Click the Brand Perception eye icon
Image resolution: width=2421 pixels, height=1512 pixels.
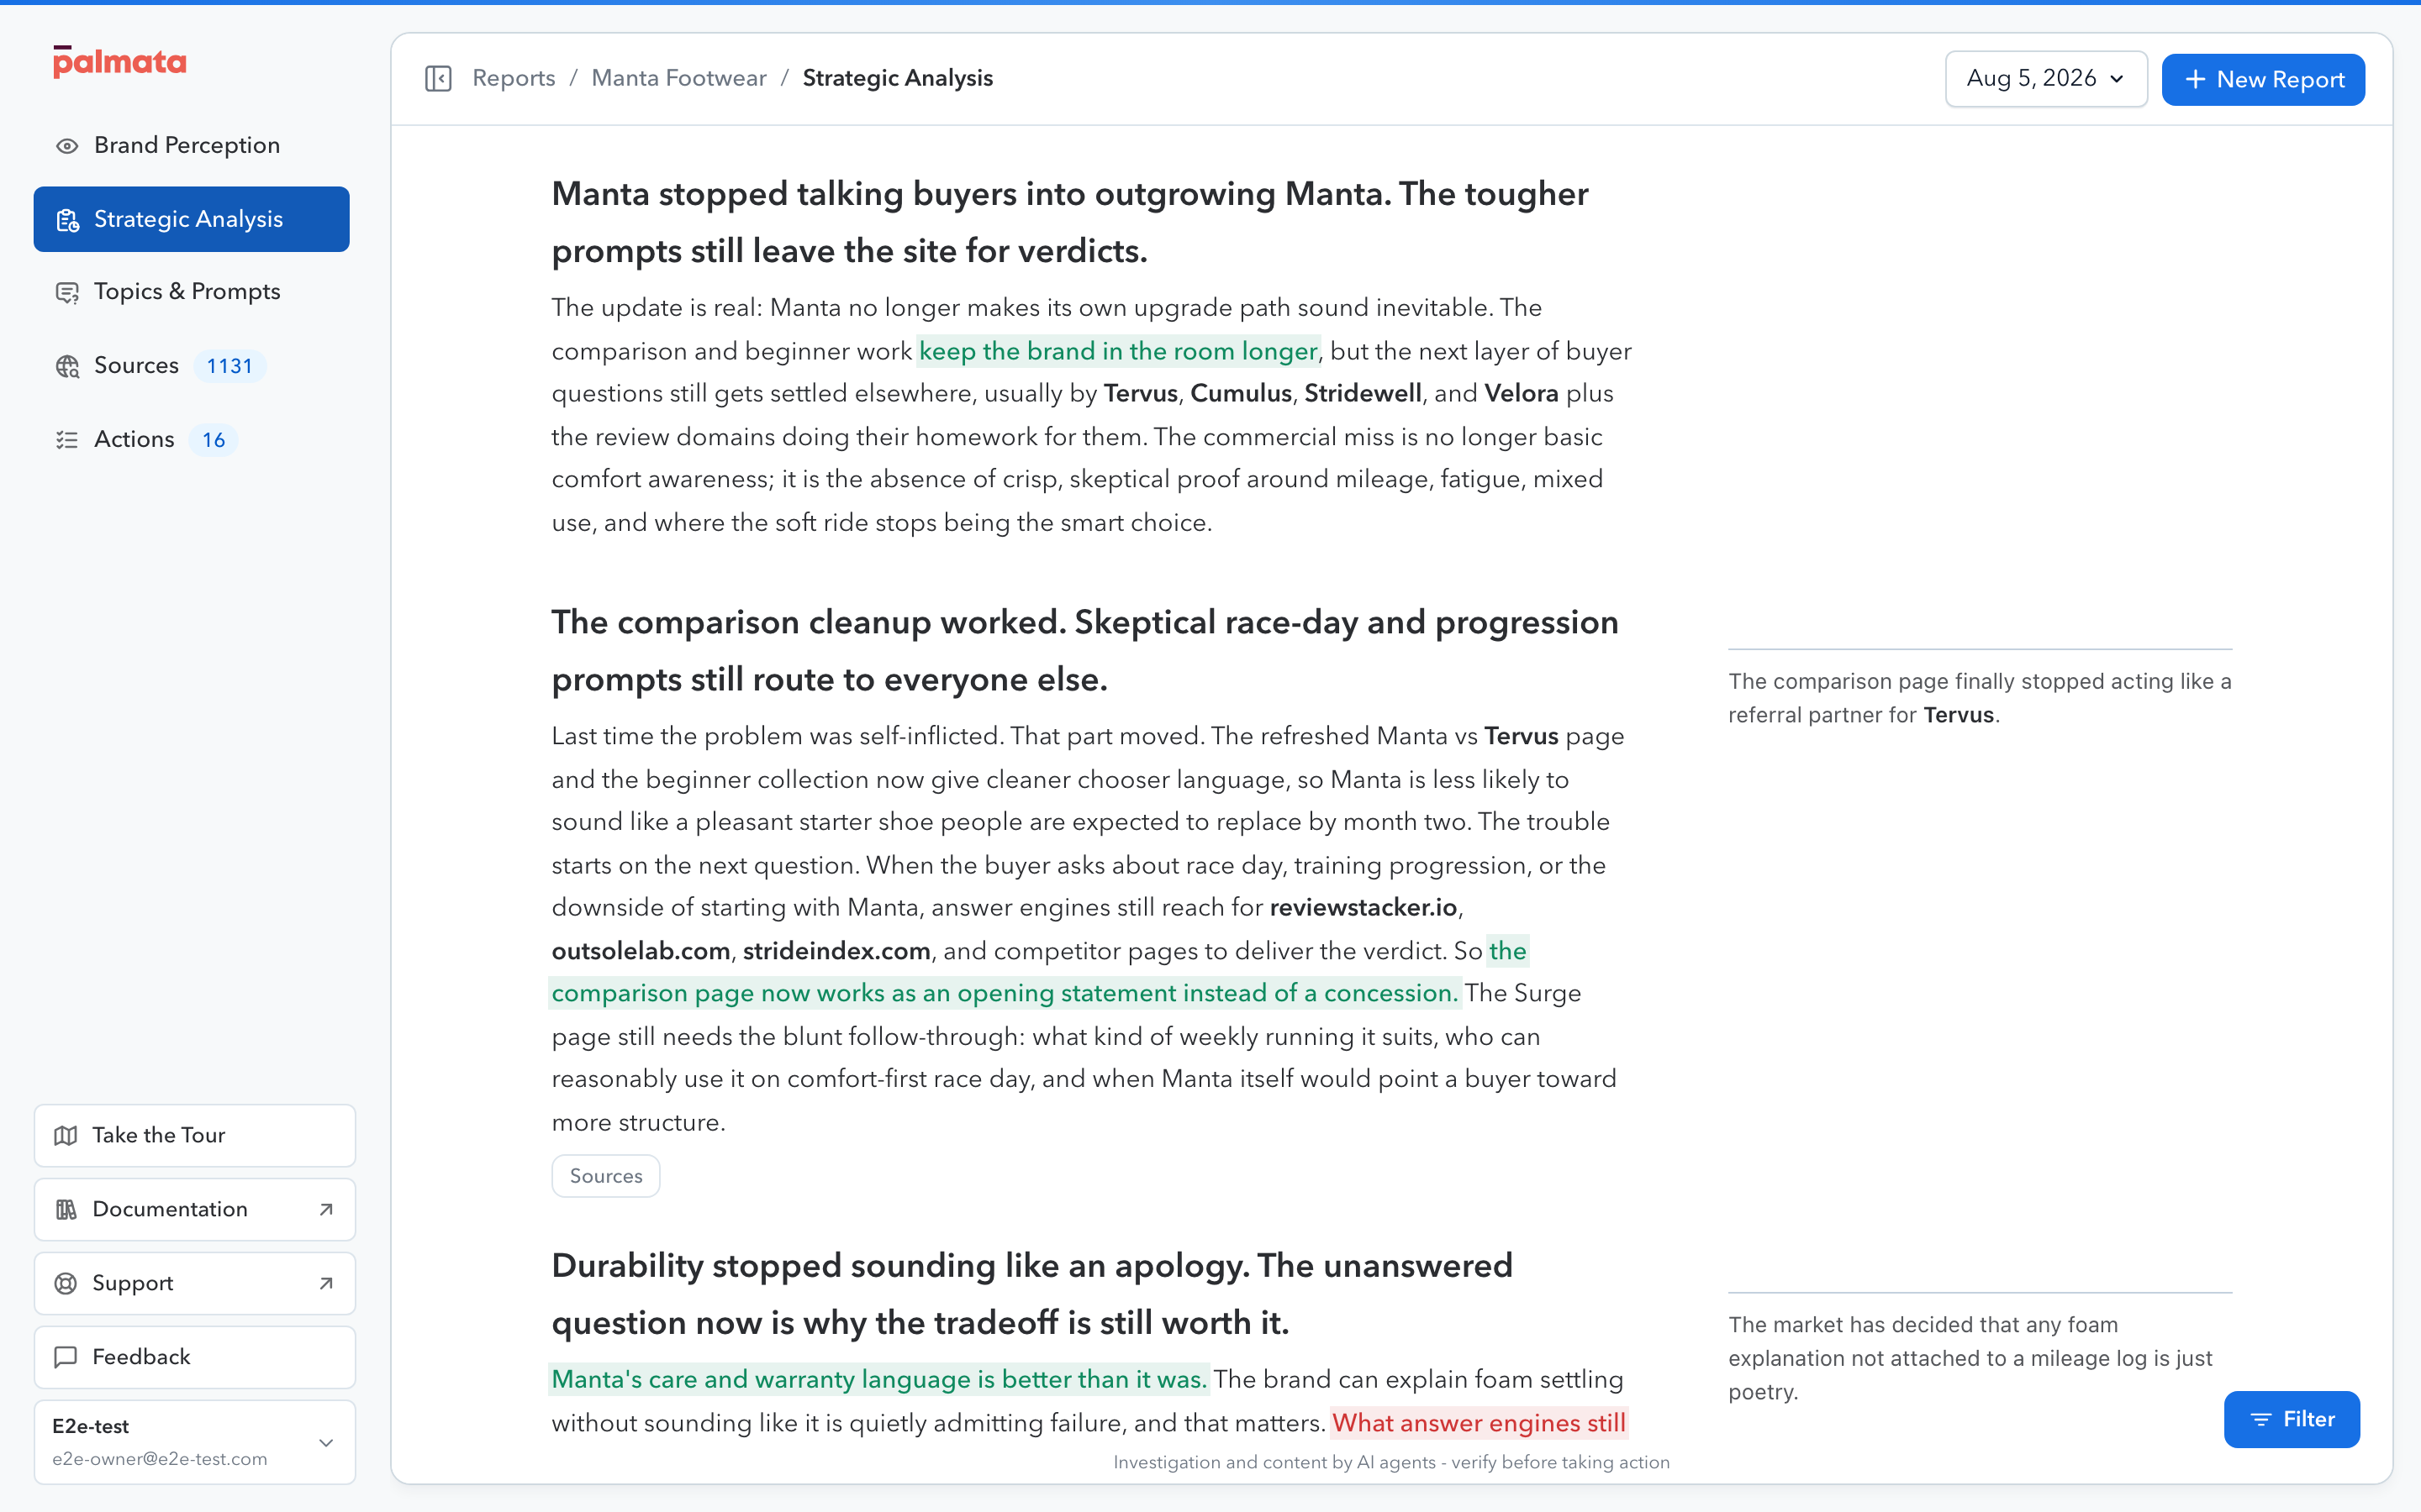point(67,146)
